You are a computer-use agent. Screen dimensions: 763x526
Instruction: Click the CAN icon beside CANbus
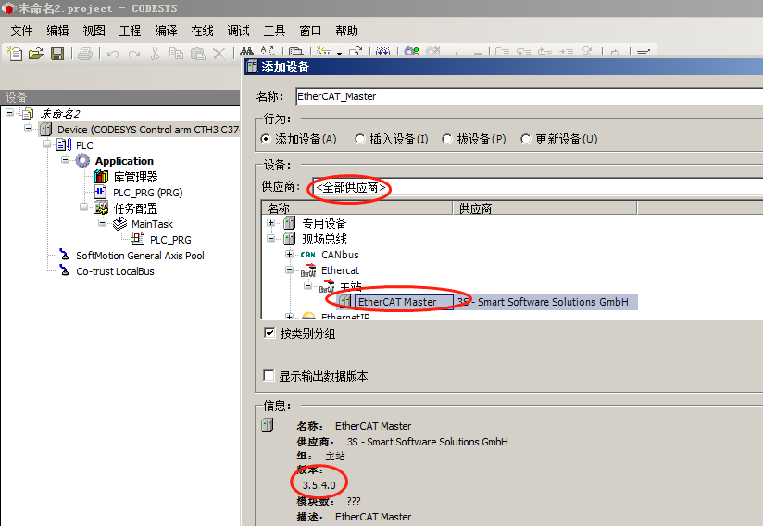click(x=308, y=255)
